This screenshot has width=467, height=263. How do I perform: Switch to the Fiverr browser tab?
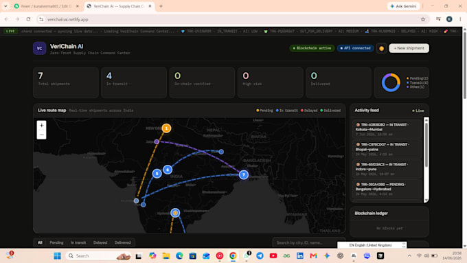point(47,6)
